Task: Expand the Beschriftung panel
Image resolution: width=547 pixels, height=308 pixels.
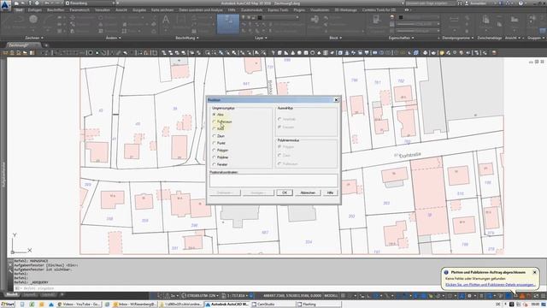Action: (x=187, y=38)
